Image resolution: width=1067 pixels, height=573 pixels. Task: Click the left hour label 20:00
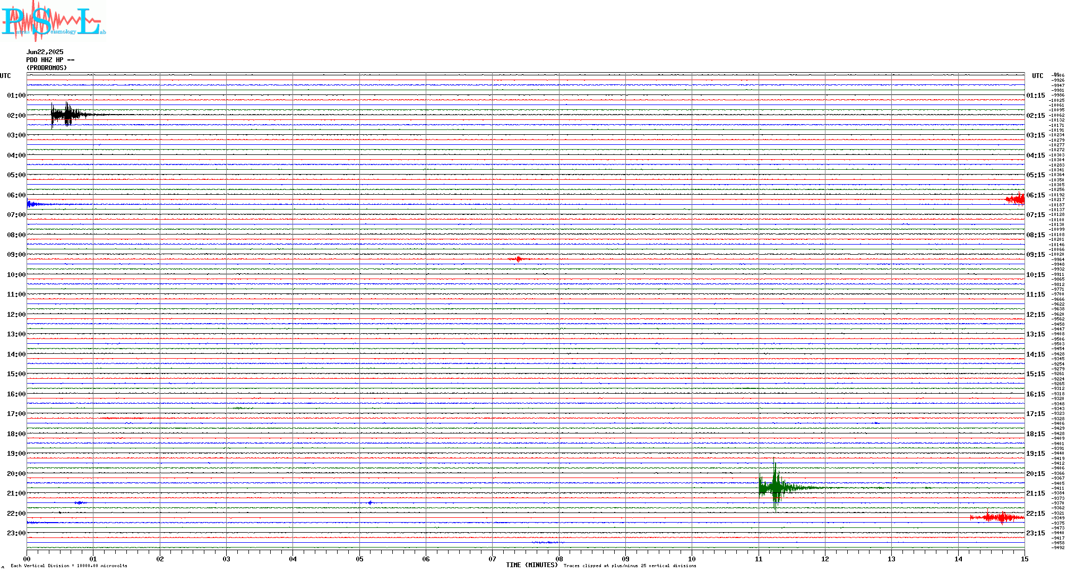coord(16,474)
